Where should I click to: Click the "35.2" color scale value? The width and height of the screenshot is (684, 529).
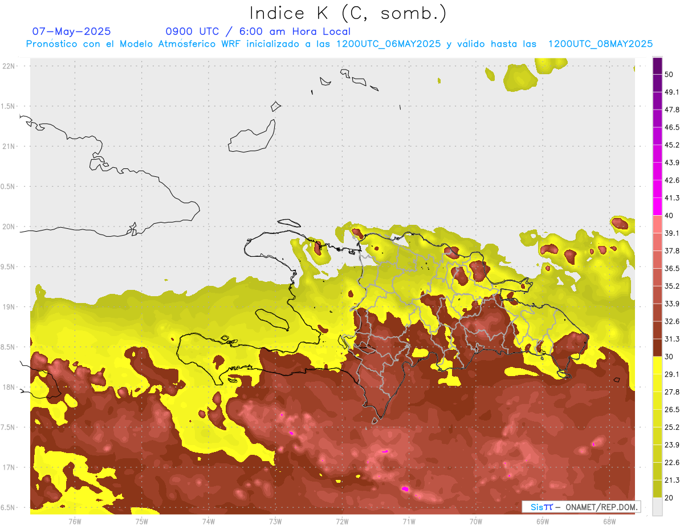[x=672, y=286]
